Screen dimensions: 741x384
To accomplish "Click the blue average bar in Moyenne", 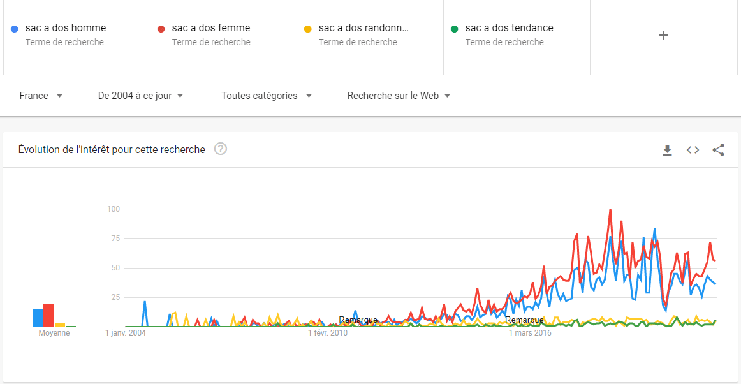I will click(x=38, y=318).
